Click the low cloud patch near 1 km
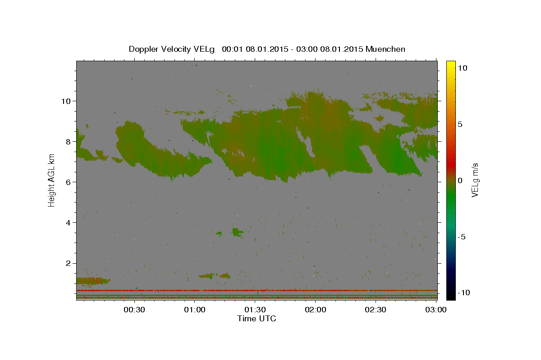Image resolution: width=541 pixels, height=360 pixels. point(92,281)
